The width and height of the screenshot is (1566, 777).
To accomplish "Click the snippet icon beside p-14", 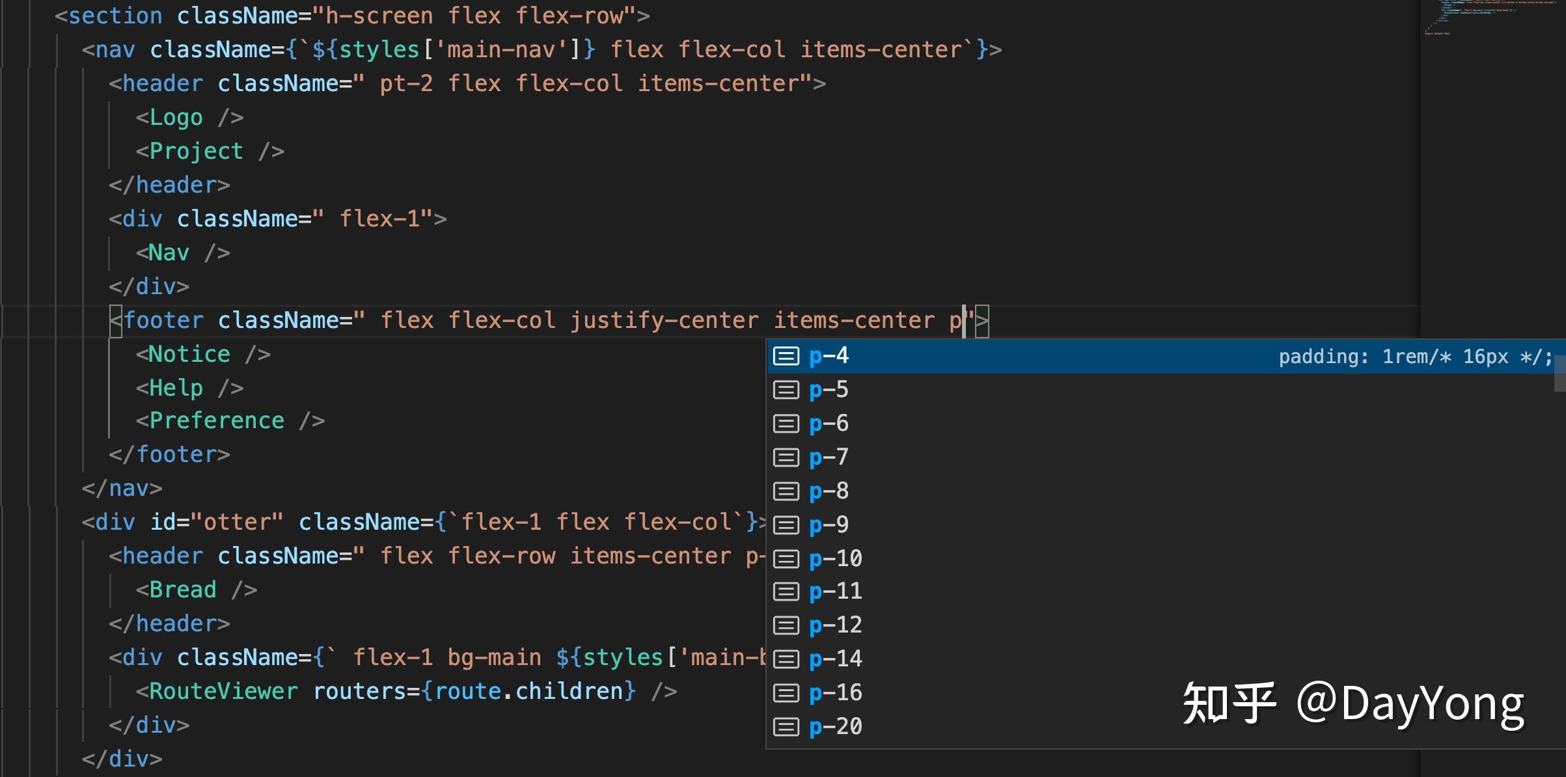I will point(786,659).
